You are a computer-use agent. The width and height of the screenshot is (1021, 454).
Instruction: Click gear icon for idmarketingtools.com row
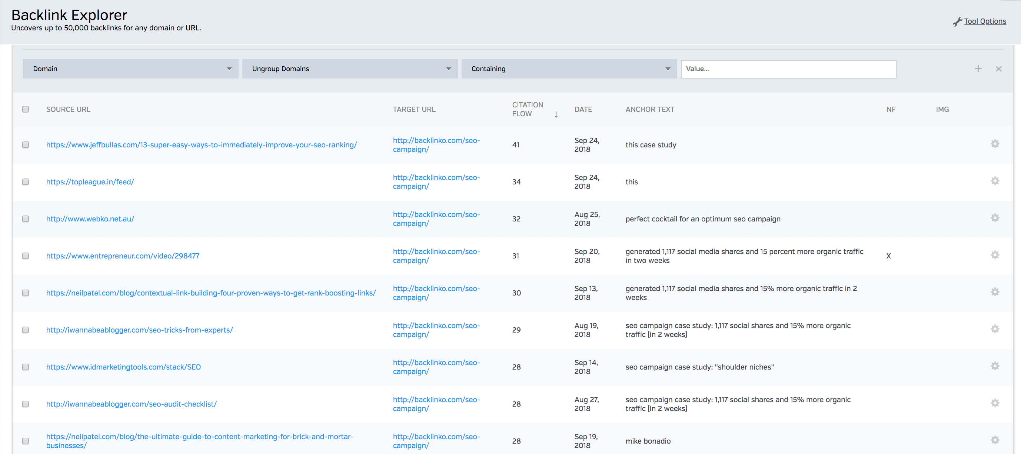[994, 366]
